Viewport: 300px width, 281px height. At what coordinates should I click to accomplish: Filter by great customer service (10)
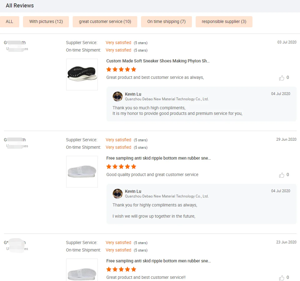tap(105, 22)
